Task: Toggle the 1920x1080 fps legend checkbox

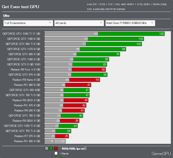Action: click(x=85, y=148)
